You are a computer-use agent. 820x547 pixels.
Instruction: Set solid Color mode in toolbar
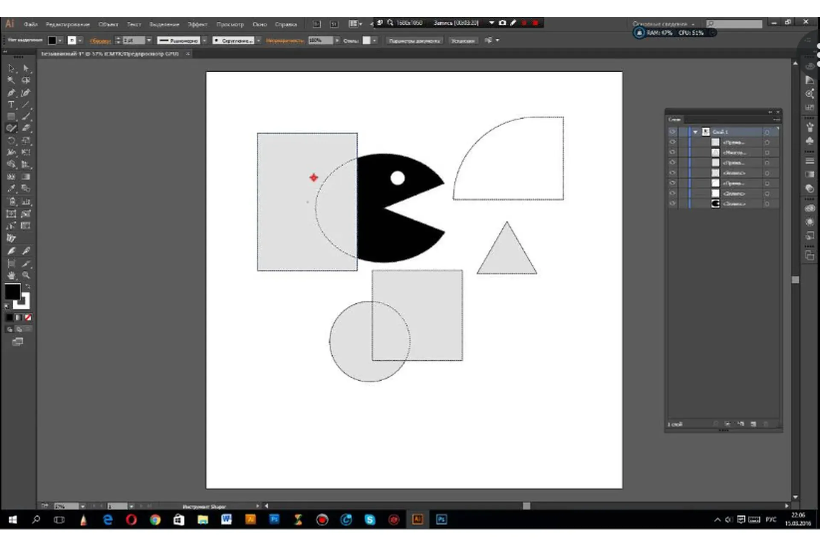(x=9, y=318)
